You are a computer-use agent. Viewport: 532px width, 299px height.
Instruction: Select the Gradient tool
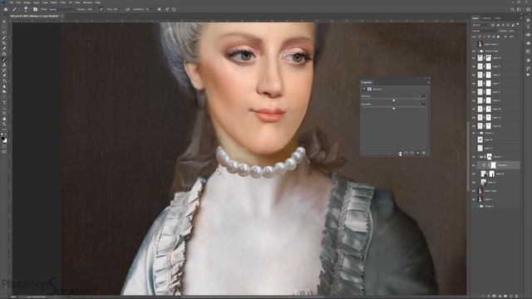tap(4, 81)
